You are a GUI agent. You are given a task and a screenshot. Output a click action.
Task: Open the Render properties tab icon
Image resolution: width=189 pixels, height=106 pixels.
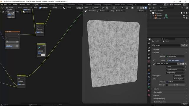149,48
